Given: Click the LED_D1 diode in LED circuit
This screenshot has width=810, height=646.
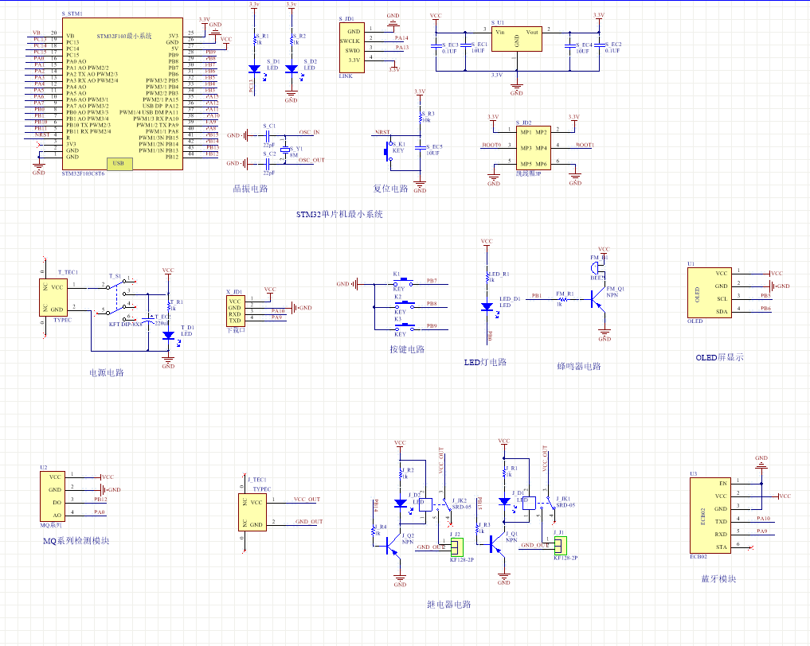Looking at the screenshot, I should coord(487,306).
